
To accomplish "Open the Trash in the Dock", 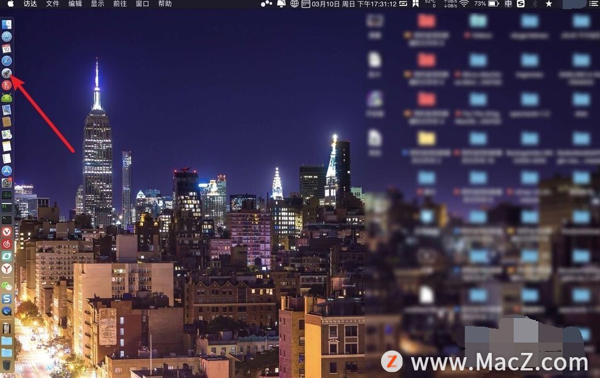I will 7,365.
